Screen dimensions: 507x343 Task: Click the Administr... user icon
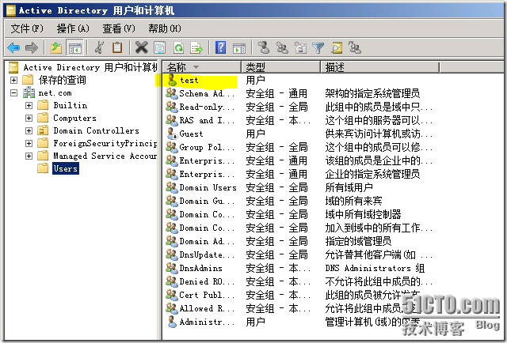(172, 322)
